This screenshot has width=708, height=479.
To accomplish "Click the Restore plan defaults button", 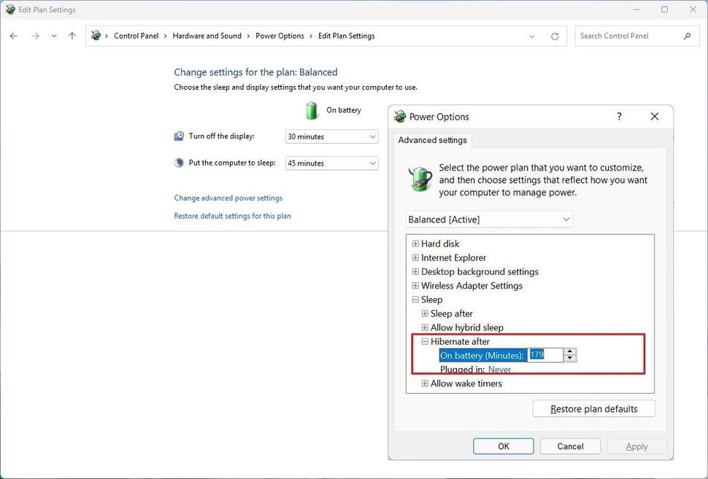I will 593,408.
